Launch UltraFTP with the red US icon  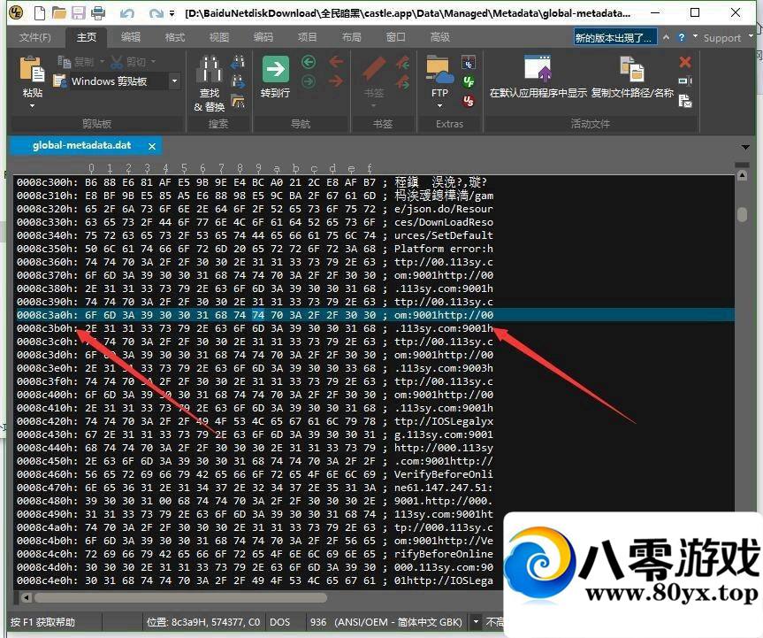click(x=469, y=101)
